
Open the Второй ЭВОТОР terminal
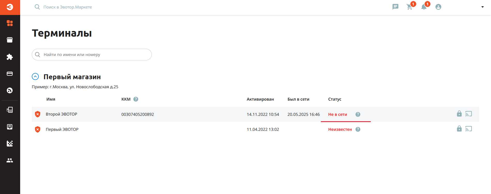(x=62, y=114)
